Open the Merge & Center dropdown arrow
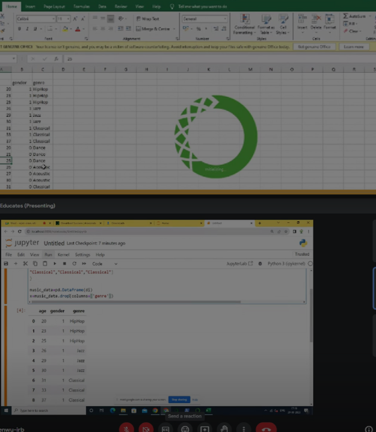The width and height of the screenshot is (376, 432). (x=174, y=29)
